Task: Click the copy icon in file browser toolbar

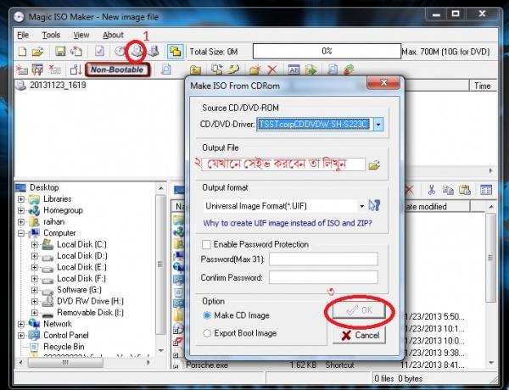Action: click(x=448, y=190)
